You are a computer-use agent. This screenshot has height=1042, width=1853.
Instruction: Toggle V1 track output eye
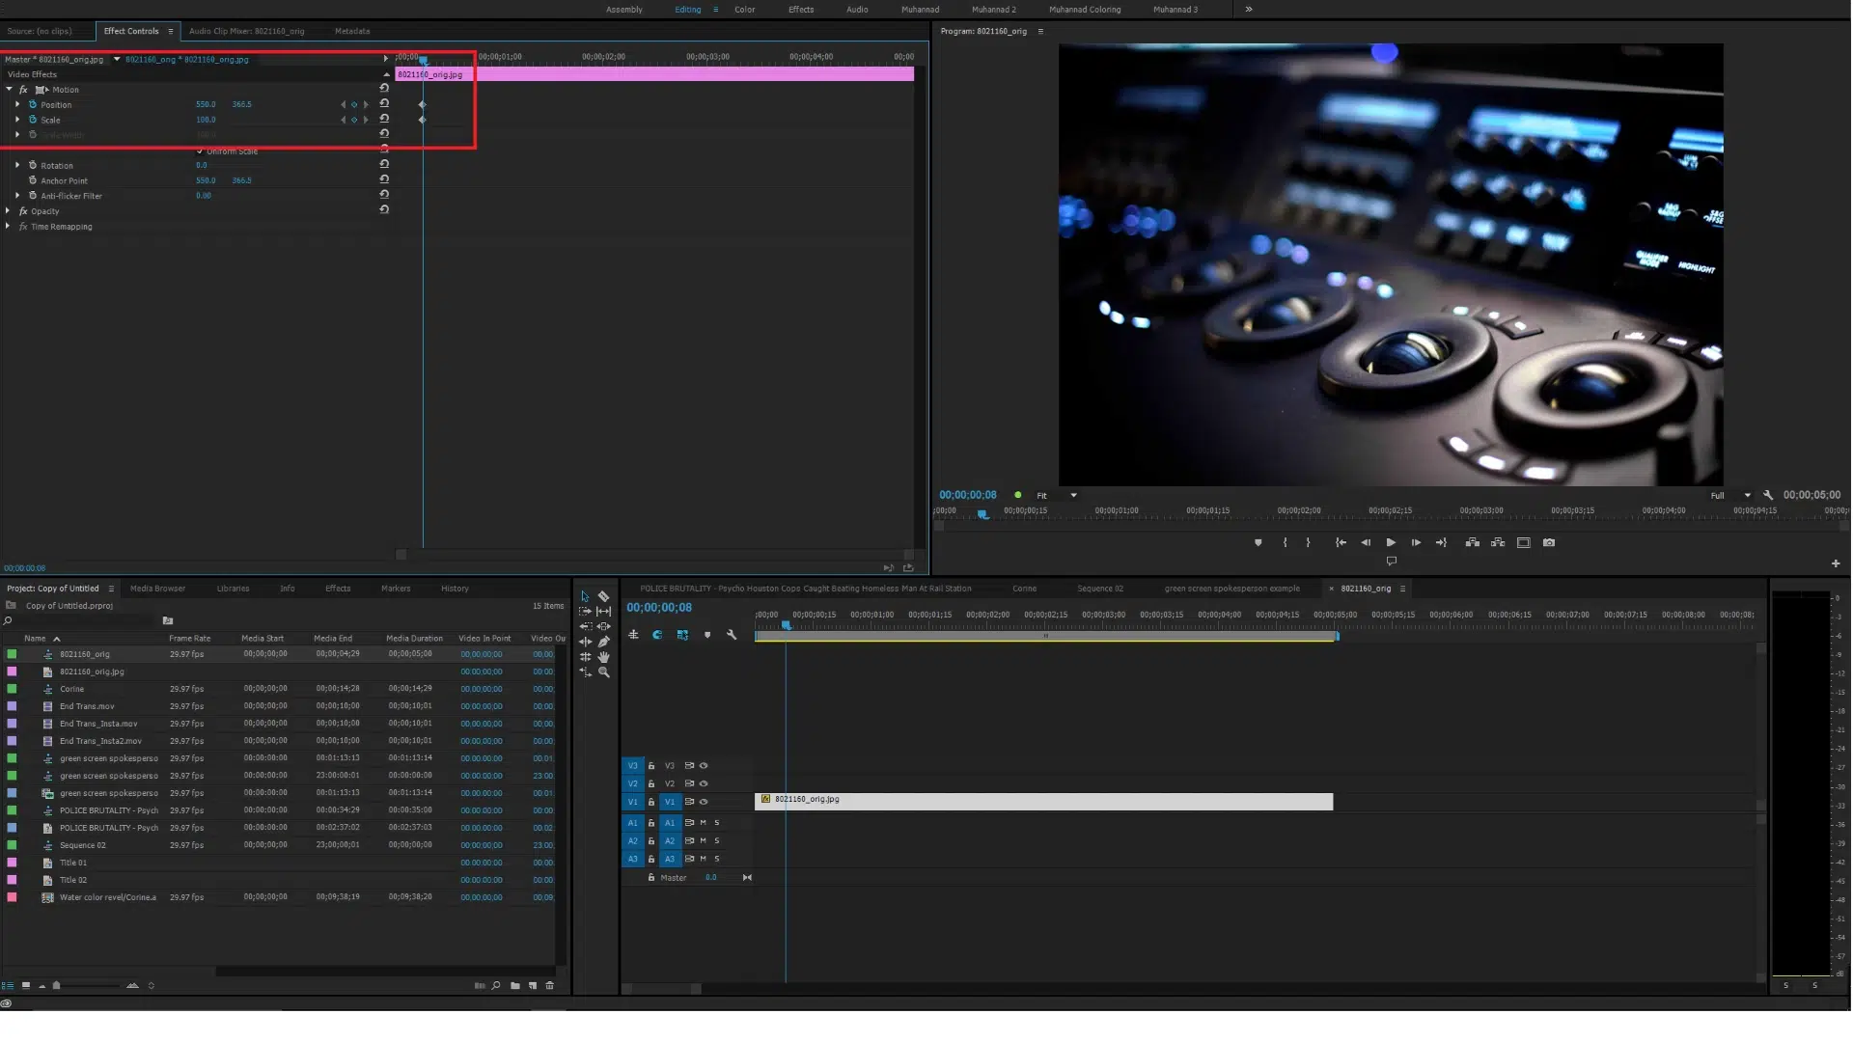(704, 802)
